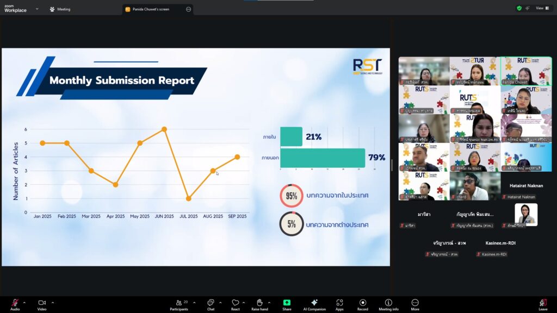Start video with the Video button
The height and width of the screenshot is (313, 557).
point(42,303)
